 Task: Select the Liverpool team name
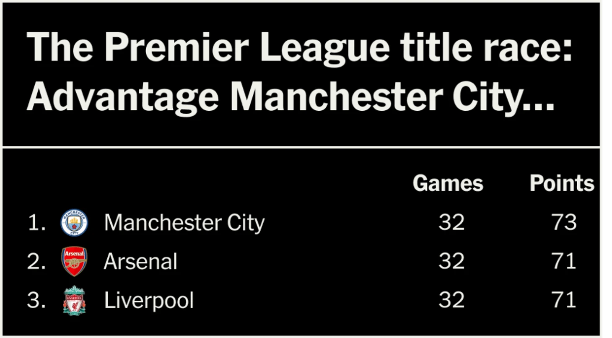point(149,301)
